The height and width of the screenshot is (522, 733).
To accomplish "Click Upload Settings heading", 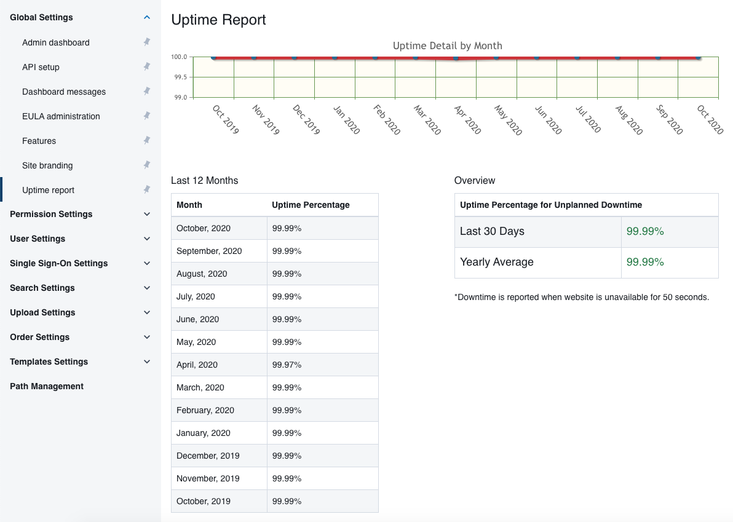I will [x=42, y=312].
